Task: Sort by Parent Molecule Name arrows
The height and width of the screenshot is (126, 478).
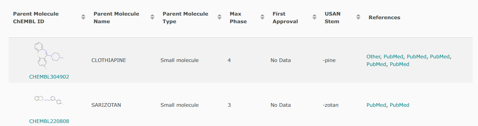Action: 152,17
